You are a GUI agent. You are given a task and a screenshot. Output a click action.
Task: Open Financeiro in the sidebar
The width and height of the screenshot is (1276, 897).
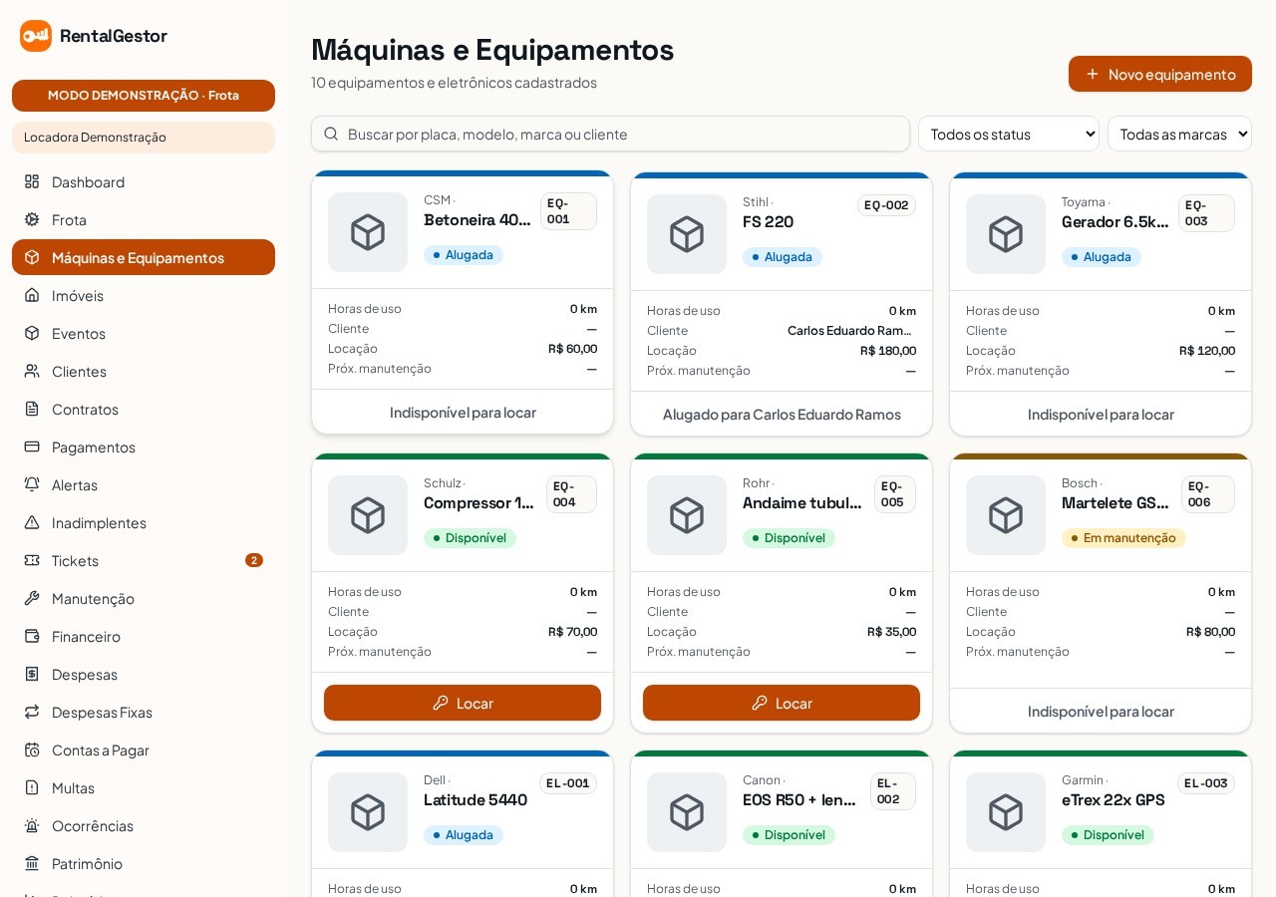coord(144,636)
